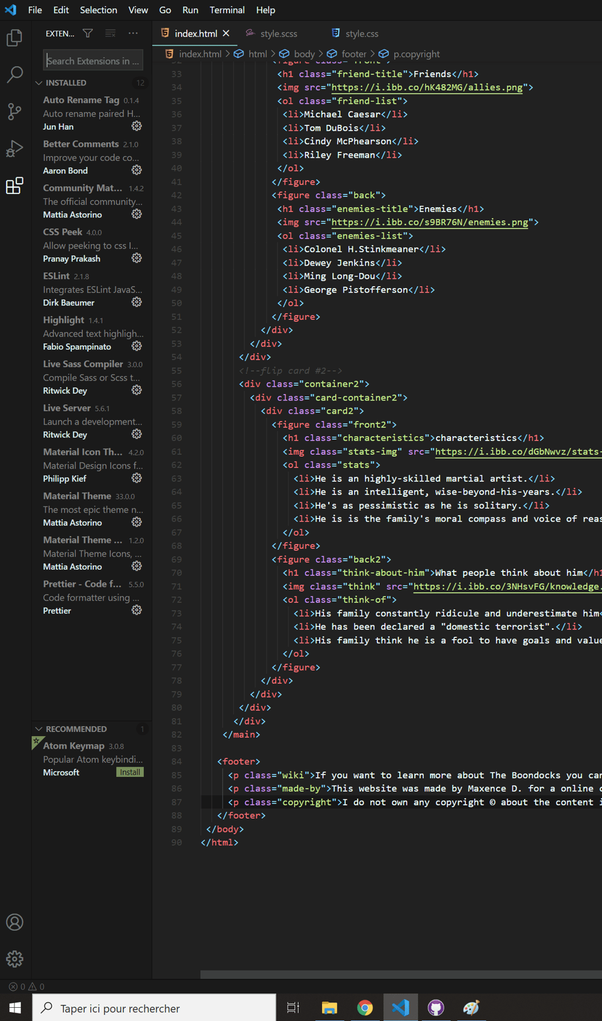Open the Explorer view in activity bar
602x1021 pixels.
14,38
